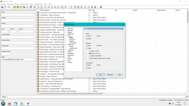Click the Annuleren button
This screenshot has width=189, height=106.
[x=110, y=75]
